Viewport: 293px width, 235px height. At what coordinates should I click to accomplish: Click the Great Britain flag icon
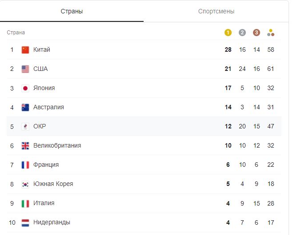(25, 146)
